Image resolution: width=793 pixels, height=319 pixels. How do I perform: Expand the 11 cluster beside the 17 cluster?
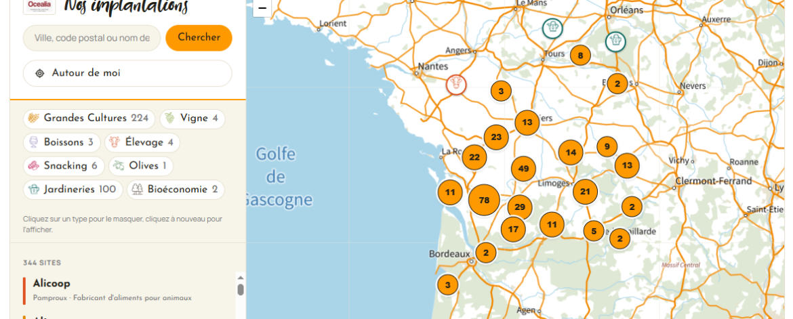point(552,225)
